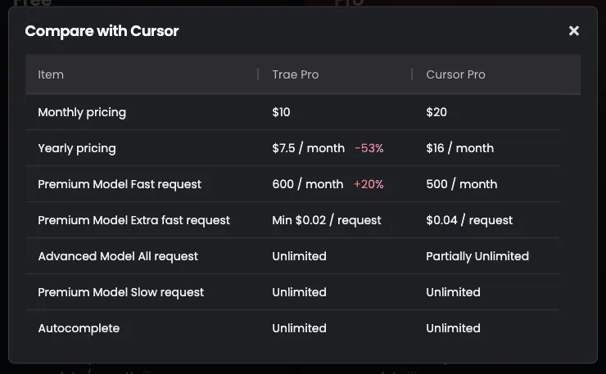Select the Trae Pro column header

pos(296,74)
